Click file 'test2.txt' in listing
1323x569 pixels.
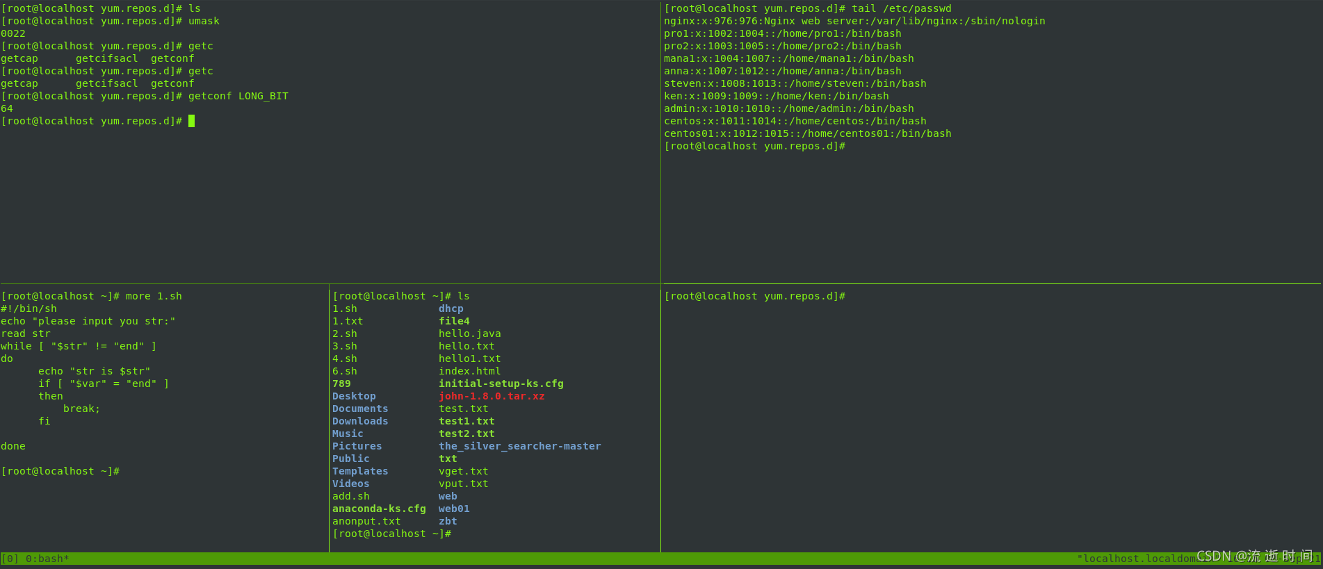[x=466, y=434]
